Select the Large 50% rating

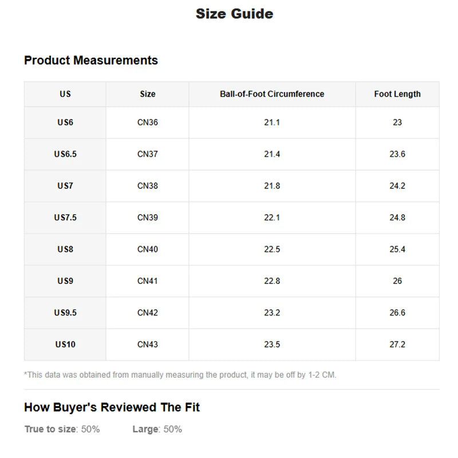(157, 429)
